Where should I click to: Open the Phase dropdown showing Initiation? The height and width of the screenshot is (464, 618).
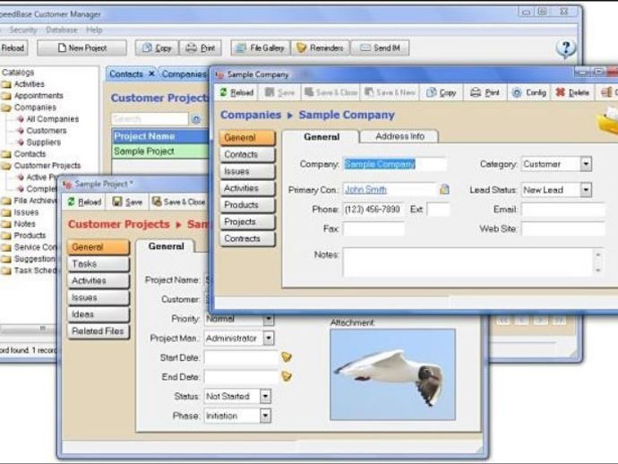(x=265, y=416)
